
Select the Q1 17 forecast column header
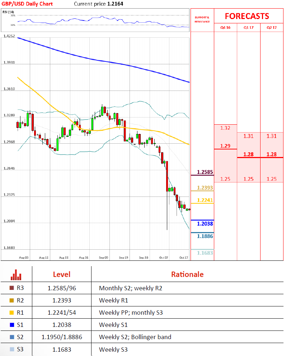249,27
